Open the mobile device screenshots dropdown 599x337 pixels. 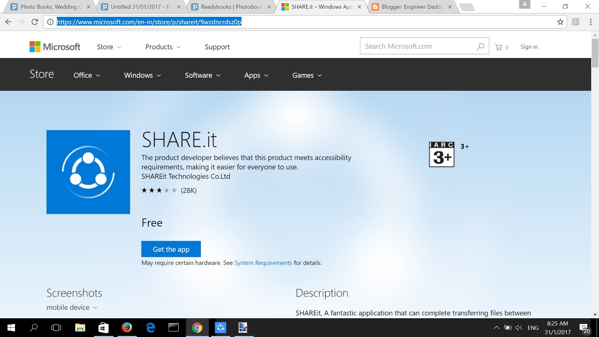72,307
